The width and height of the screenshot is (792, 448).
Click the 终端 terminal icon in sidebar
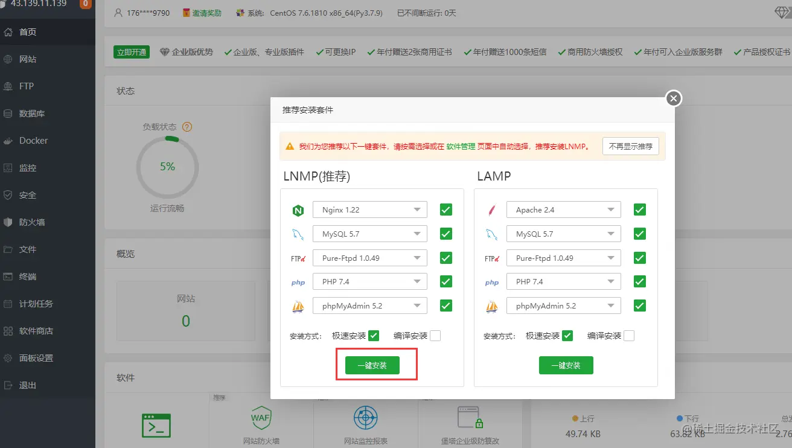(8, 277)
